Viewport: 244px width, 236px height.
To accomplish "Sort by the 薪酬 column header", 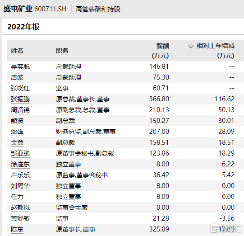I will (161, 51).
